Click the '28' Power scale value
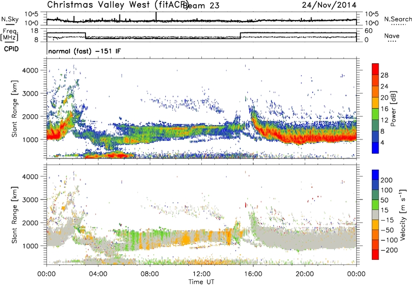This screenshot has width=412, height=285. [384, 75]
